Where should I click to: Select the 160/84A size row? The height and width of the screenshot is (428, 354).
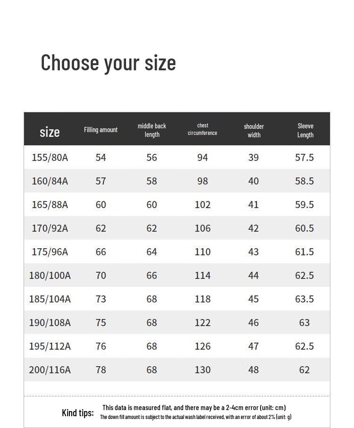coord(50,181)
